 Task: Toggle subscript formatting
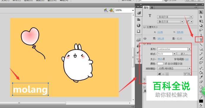click(189, 74)
